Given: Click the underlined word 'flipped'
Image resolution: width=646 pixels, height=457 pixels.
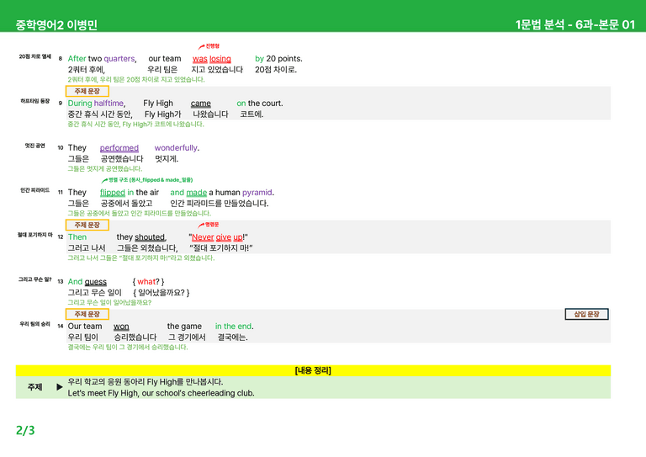Looking at the screenshot, I should (113, 193).
